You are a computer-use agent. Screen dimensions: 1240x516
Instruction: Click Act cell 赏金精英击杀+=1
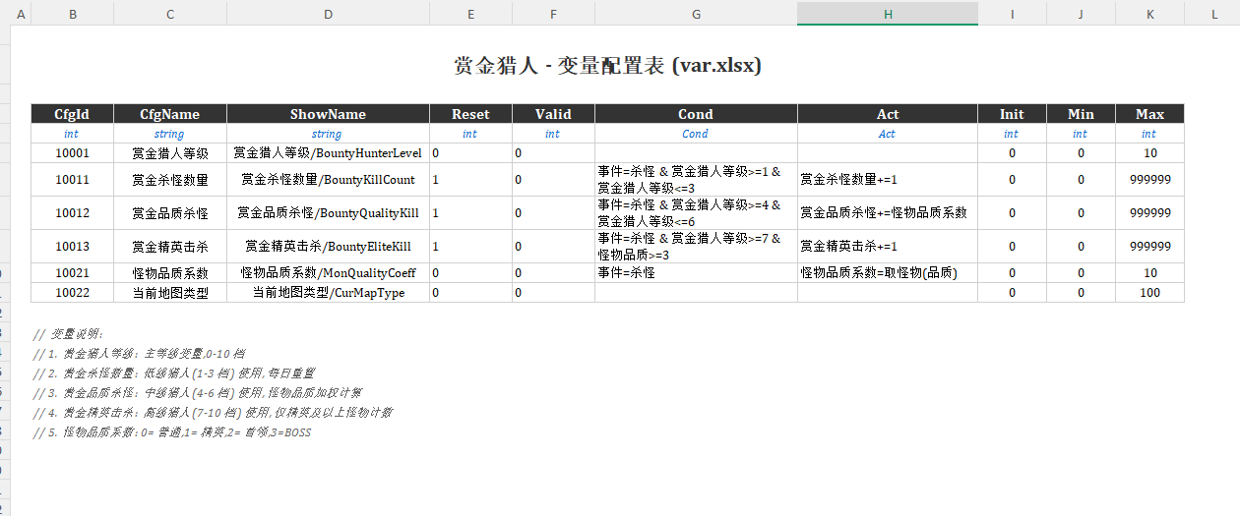tap(888, 247)
